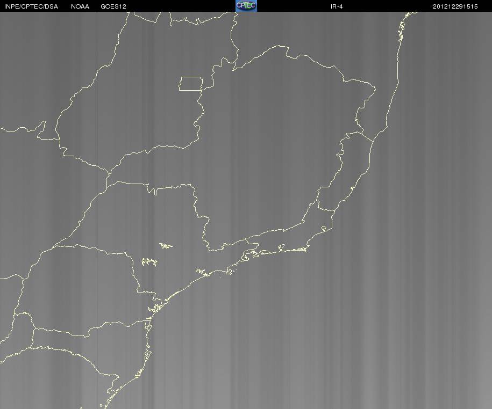The width and height of the screenshot is (492, 409).
Task: Click the 201212291515 timestamp
Action: point(455,6)
